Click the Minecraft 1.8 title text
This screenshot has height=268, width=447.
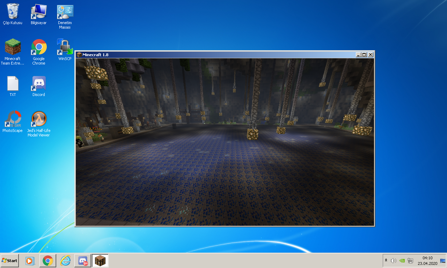[95, 55]
